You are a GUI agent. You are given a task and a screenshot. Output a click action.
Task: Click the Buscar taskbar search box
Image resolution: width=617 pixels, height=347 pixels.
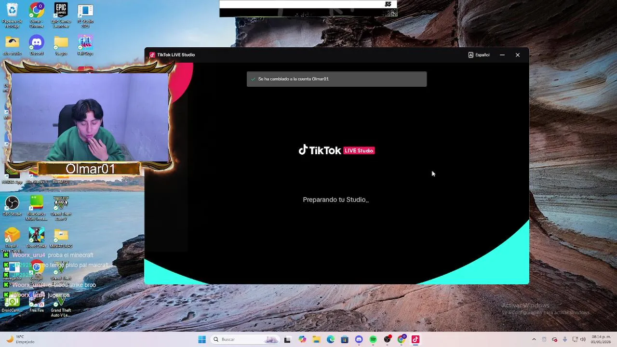point(245,339)
